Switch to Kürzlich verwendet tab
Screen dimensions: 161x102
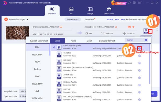click(39, 41)
